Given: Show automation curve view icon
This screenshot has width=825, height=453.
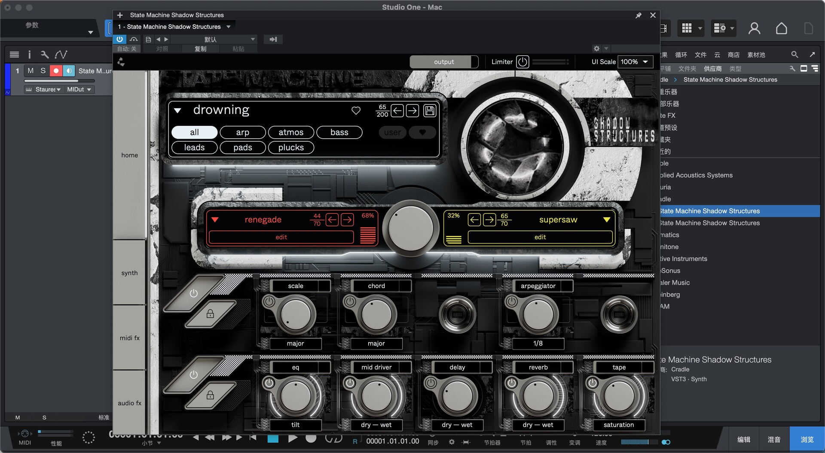Looking at the screenshot, I should 61,55.
